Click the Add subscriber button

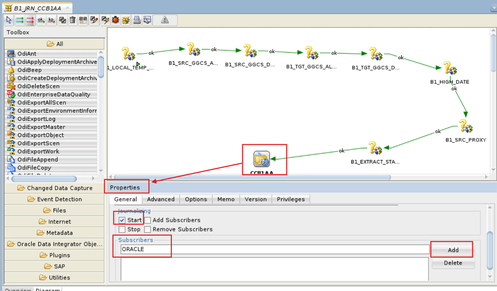tap(452, 250)
